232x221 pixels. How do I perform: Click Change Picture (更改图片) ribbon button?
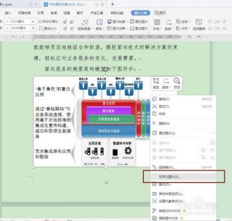(139, 22)
